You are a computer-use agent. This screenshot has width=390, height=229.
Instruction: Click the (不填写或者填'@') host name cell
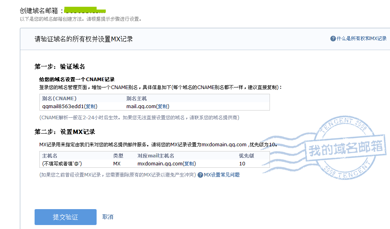click(x=62, y=164)
